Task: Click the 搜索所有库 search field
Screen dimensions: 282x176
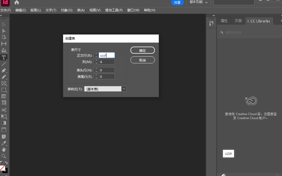Action: [x=251, y=33]
